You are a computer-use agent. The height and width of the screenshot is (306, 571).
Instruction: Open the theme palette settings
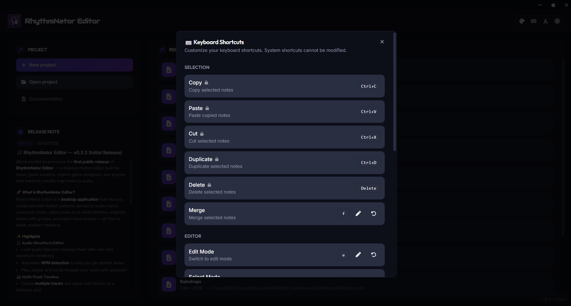pyautogui.click(x=522, y=21)
